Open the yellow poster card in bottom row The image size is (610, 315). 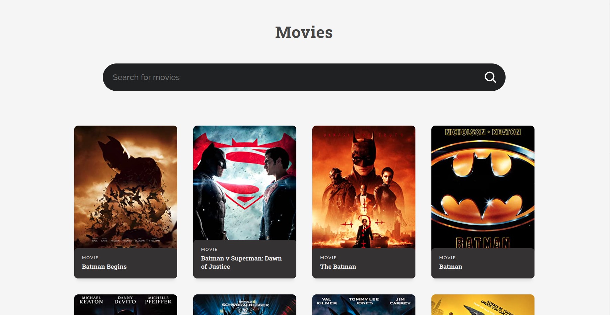483,305
